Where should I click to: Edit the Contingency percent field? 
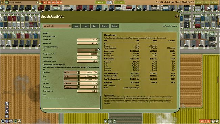(89, 87)
